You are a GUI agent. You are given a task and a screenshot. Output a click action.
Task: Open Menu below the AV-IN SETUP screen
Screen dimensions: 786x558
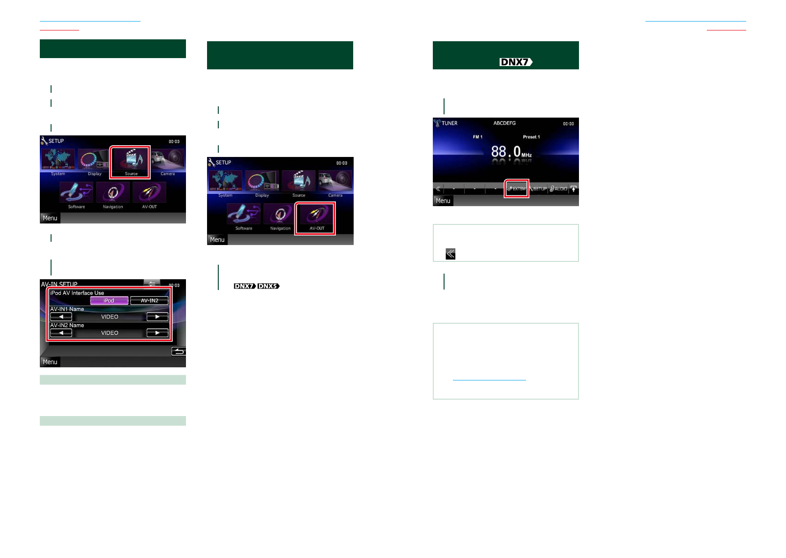50,362
